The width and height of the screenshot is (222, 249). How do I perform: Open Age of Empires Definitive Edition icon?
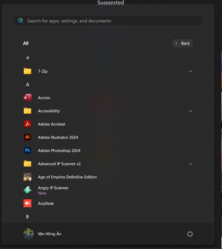pos(27,177)
